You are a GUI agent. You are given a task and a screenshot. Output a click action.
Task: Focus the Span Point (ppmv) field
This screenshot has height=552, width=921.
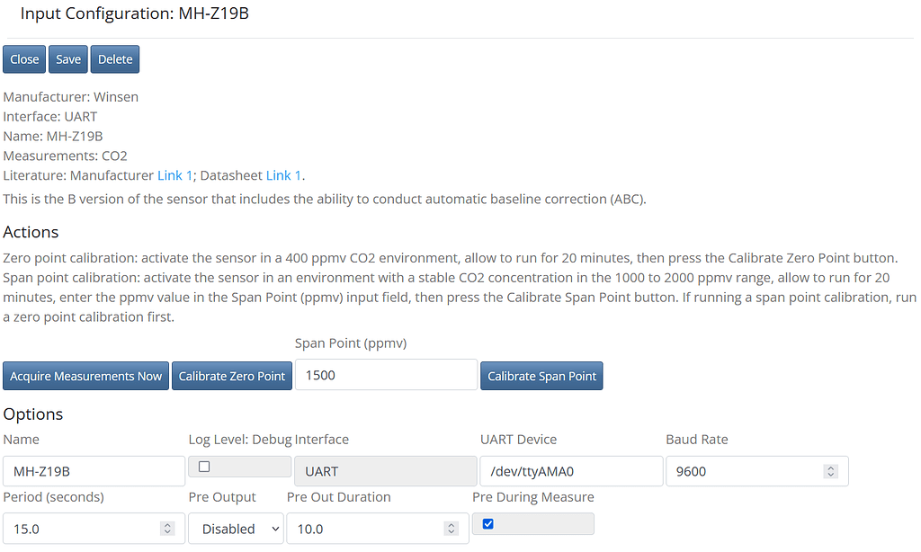coord(386,375)
